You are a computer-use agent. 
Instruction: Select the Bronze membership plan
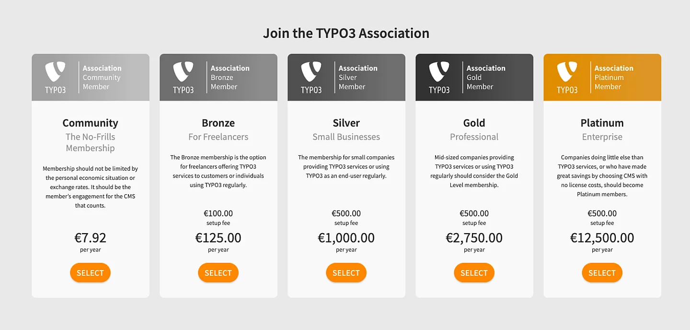(x=218, y=272)
